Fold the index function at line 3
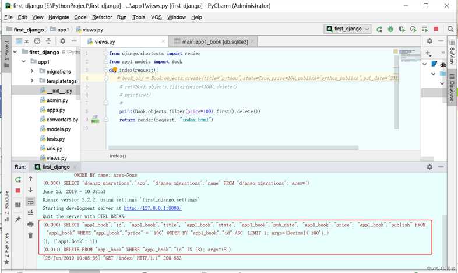 (x=105, y=69)
